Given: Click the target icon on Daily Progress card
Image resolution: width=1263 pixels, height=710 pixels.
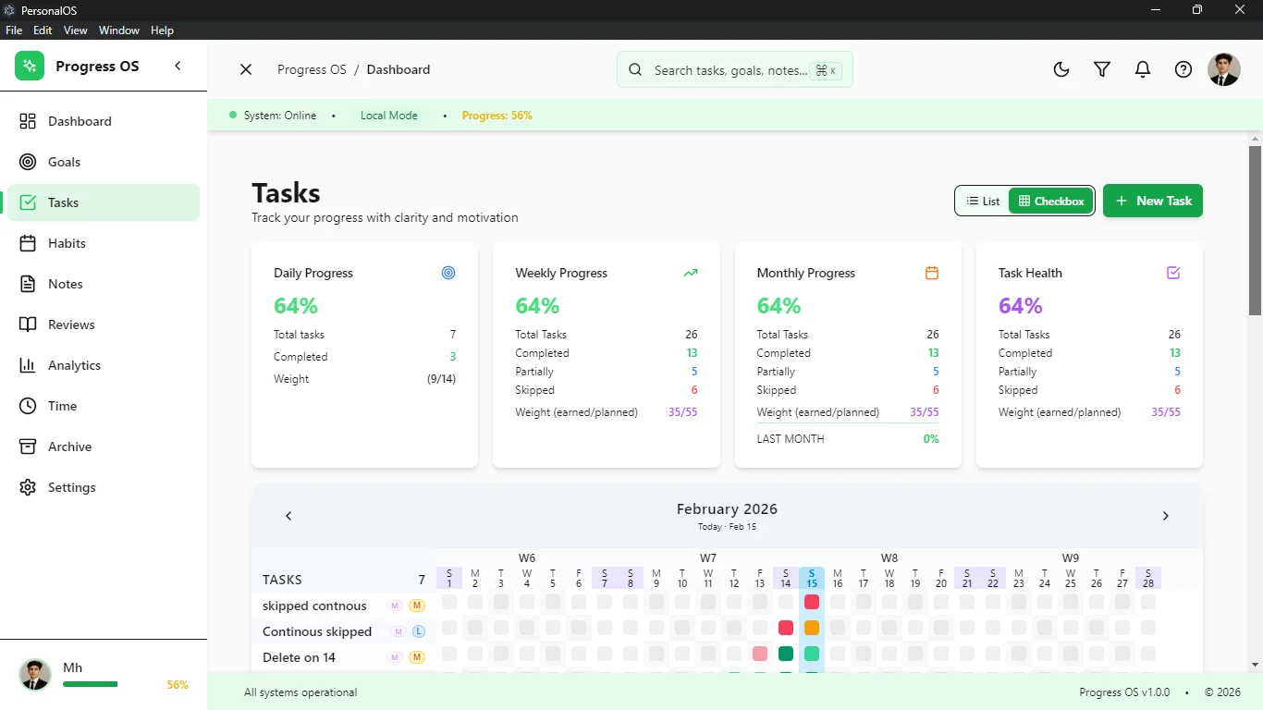Looking at the screenshot, I should coord(448,273).
